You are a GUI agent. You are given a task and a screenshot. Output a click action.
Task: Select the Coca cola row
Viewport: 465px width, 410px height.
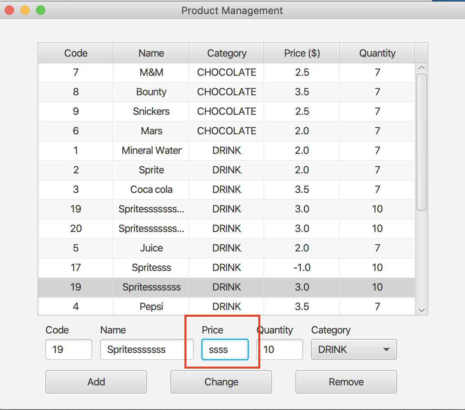pos(227,190)
